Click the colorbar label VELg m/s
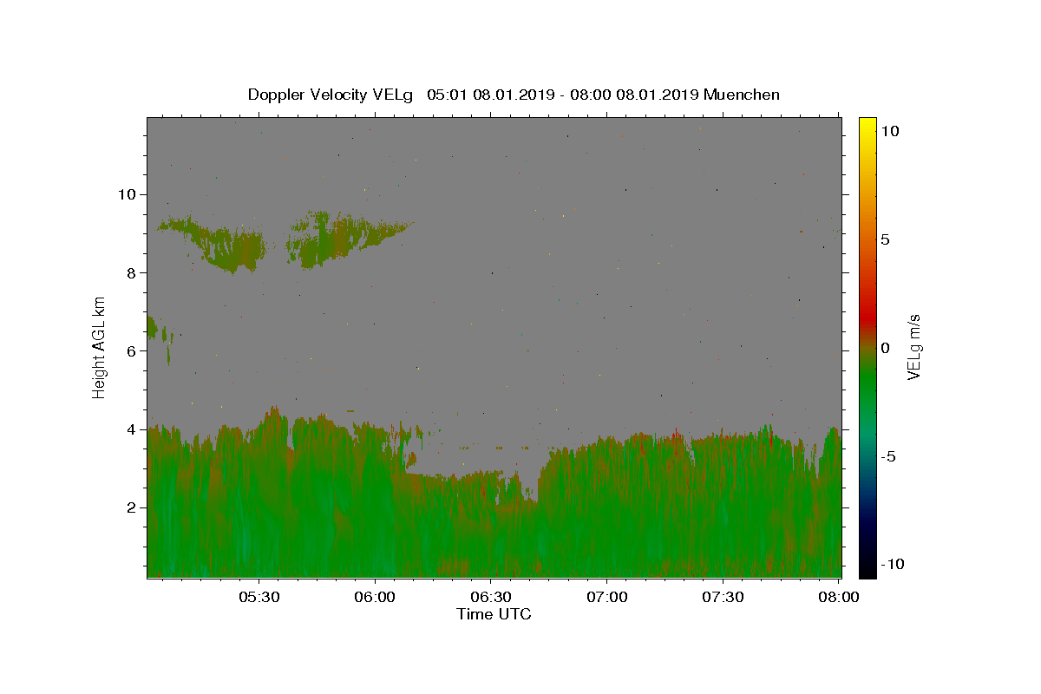 point(913,347)
